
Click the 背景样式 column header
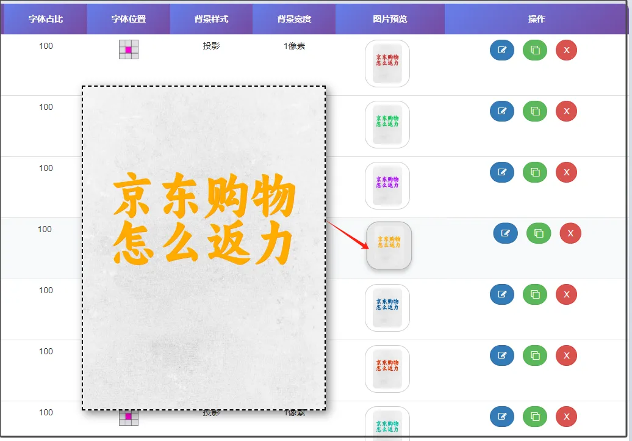pyautogui.click(x=211, y=19)
